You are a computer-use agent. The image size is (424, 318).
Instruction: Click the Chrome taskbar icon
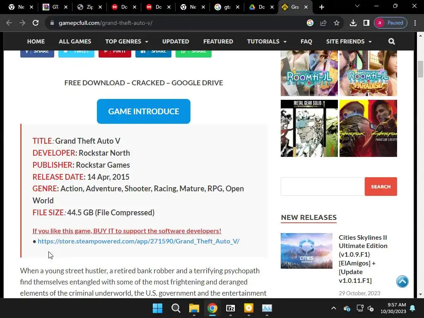(212, 308)
